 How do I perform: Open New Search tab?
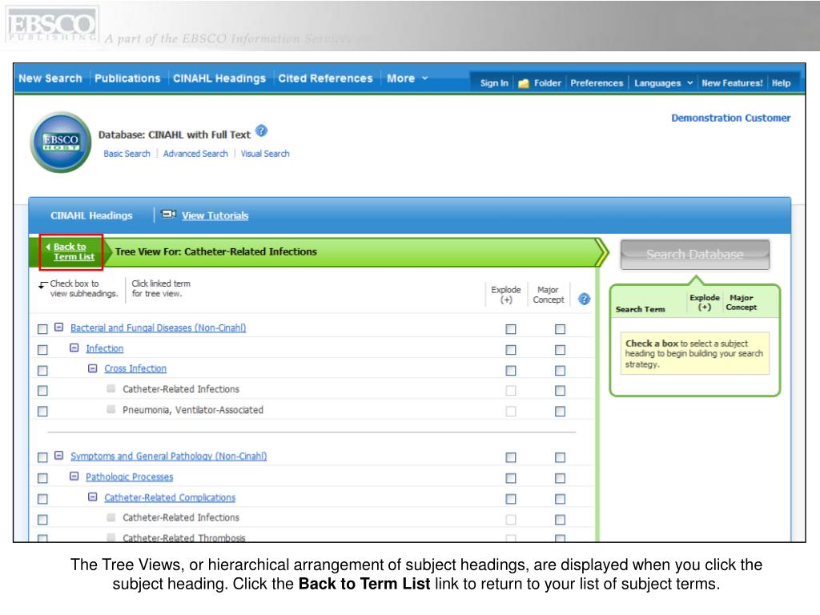coord(50,78)
